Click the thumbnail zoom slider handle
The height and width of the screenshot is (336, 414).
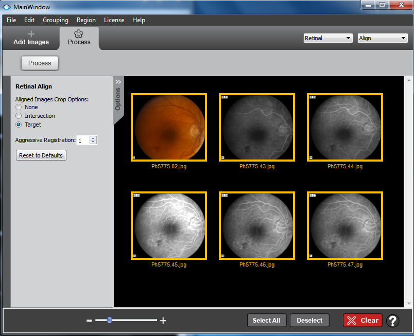pos(109,320)
